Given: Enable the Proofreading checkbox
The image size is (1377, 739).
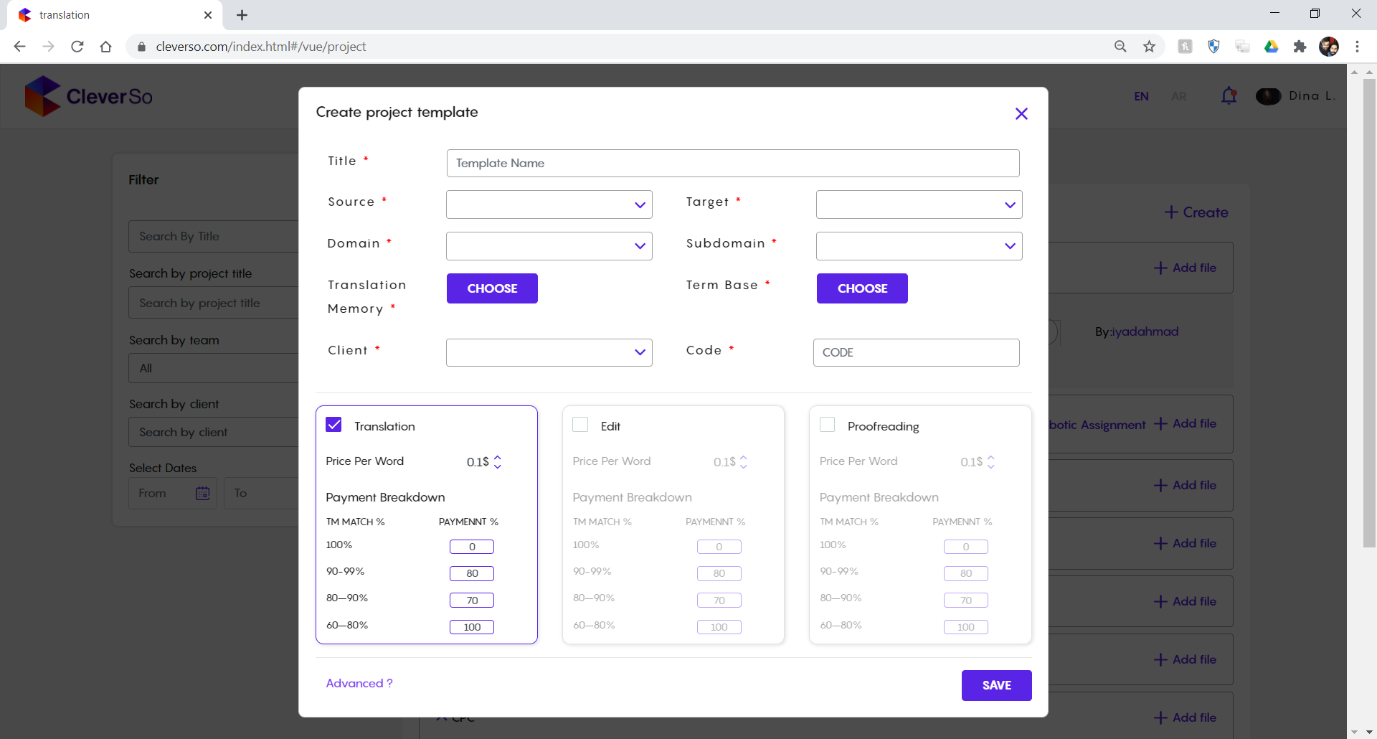Looking at the screenshot, I should [x=827, y=425].
